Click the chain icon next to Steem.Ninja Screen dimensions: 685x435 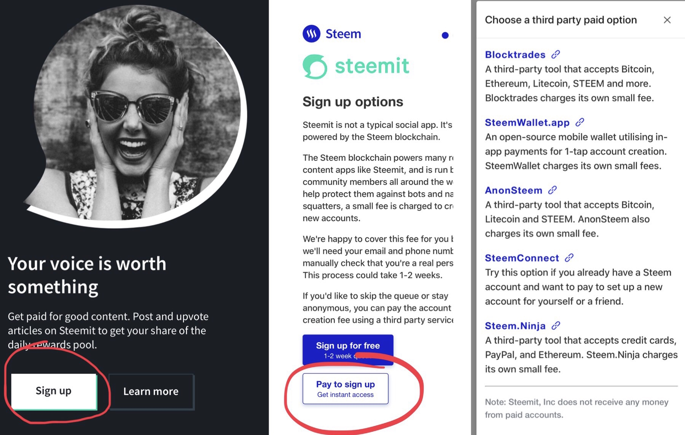[556, 325]
